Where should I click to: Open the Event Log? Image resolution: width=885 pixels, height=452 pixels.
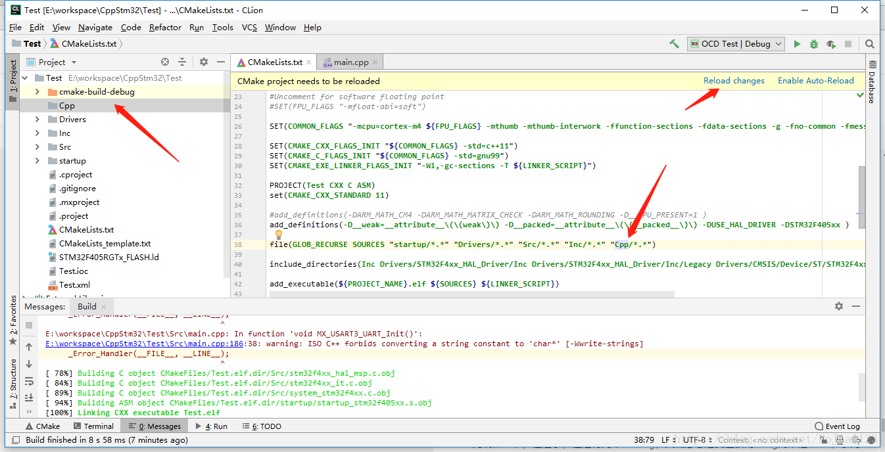click(x=837, y=426)
